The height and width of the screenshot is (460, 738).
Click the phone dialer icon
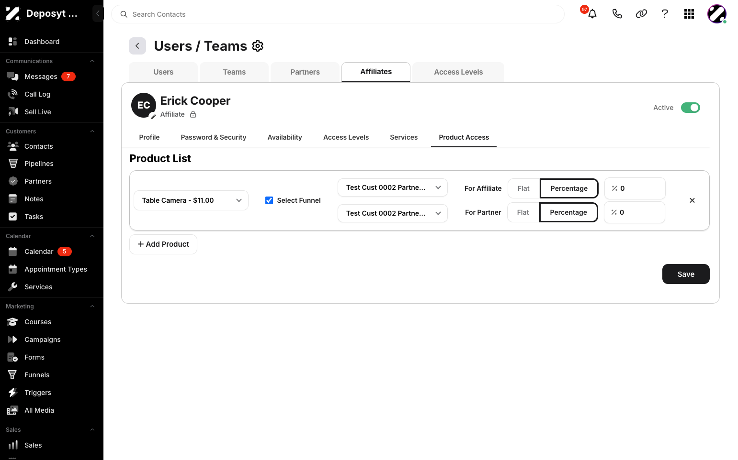point(617,14)
